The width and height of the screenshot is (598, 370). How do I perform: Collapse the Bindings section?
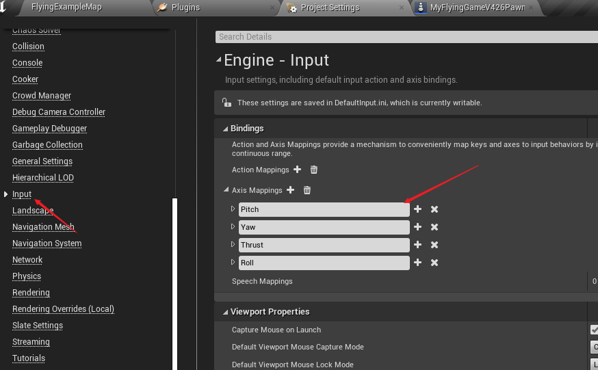(225, 129)
